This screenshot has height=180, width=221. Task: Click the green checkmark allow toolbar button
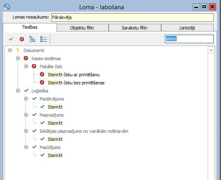[x=11, y=39]
